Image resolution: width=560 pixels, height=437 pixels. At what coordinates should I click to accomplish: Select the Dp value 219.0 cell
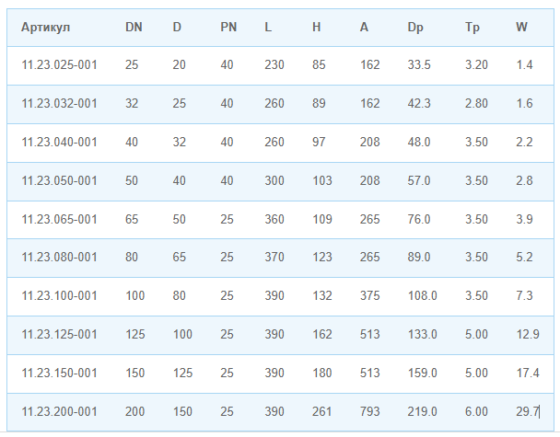coord(422,411)
